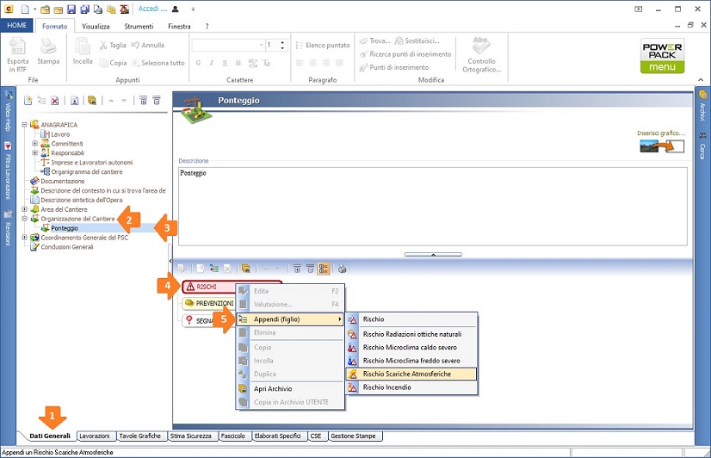Viewport: 711px width, 458px height.
Task: Select Apri Archivio in context menu
Action: (x=272, y=388)
